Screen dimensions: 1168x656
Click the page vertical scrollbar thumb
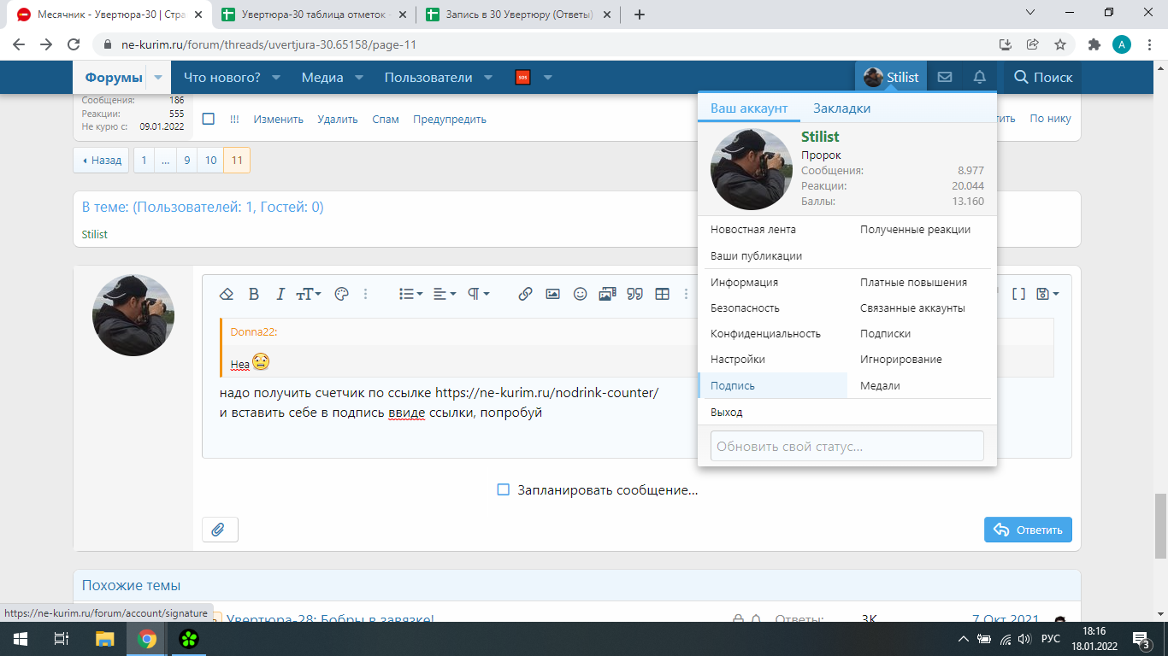pyautogui.click(x=1160, y=525)
